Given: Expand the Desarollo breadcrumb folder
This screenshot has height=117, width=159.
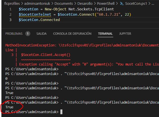Looking at the screenshot, I should (85, 4).
